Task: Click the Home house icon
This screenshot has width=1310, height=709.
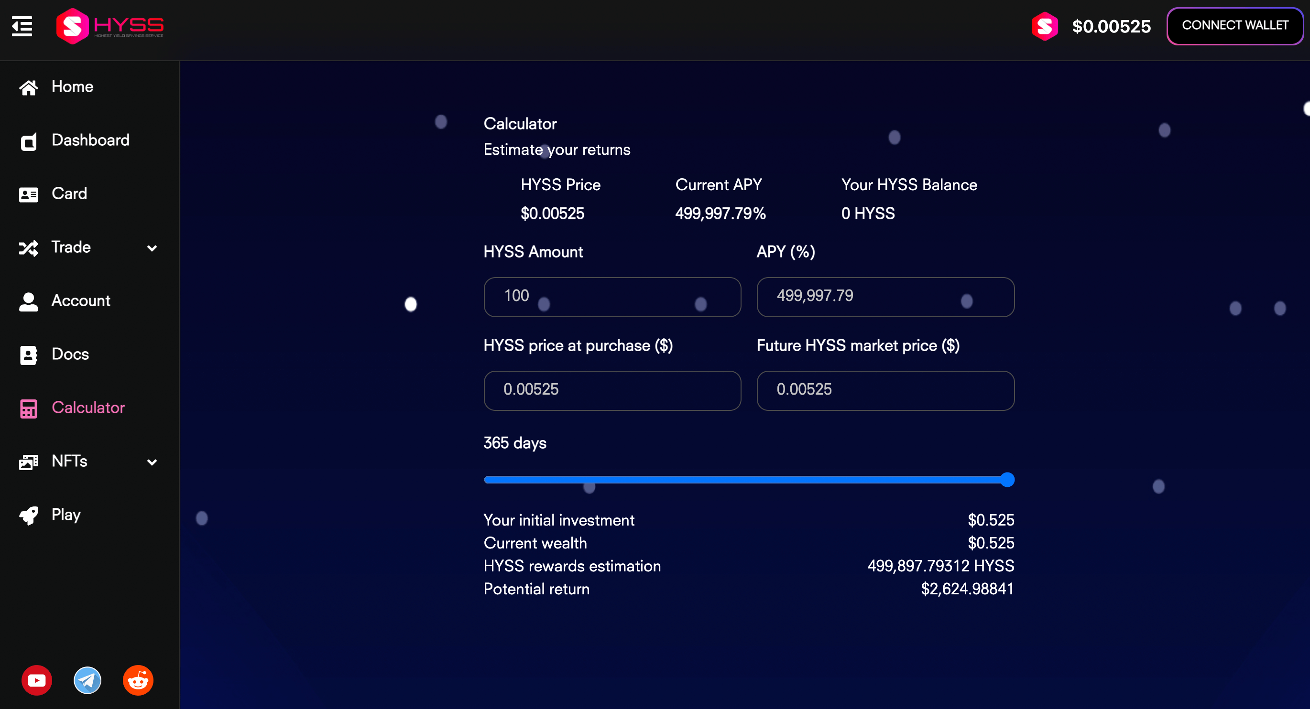Action: [29, 87]
